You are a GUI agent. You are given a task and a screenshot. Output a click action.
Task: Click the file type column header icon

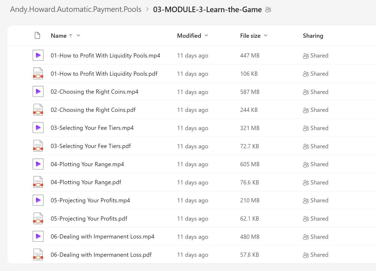(37, 35)
